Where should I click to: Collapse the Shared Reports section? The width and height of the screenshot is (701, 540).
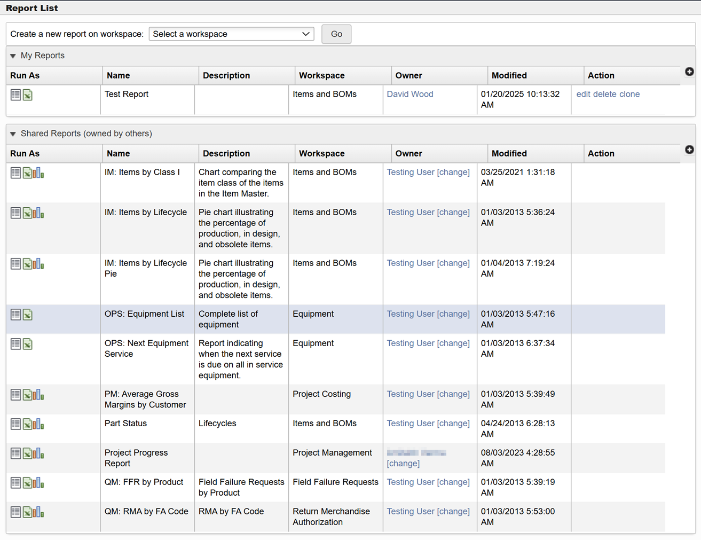pos(13,134)
